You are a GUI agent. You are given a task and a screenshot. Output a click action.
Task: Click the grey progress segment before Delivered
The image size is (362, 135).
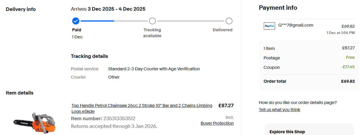click(x=191, y=21)
